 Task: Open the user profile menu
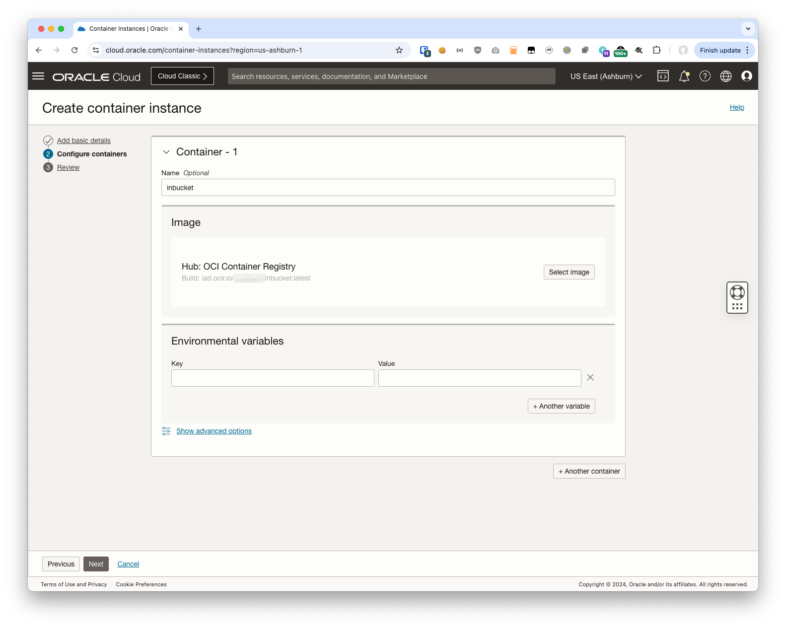click(x=747, y=76)
